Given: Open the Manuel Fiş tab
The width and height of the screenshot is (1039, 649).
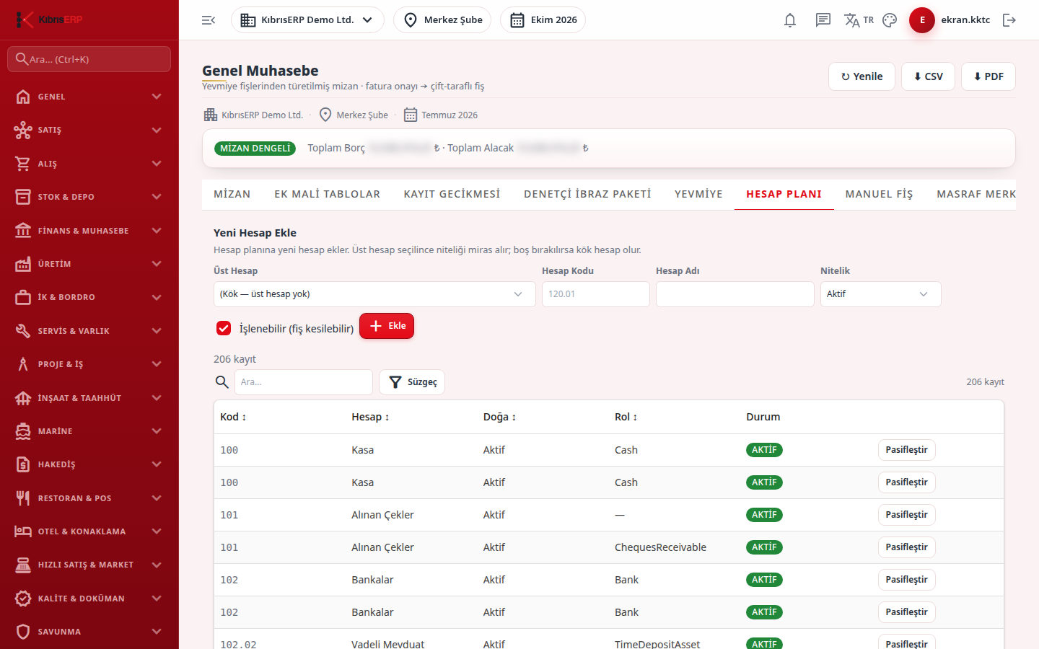Looking at the screenshot, I should coord(879,194).
